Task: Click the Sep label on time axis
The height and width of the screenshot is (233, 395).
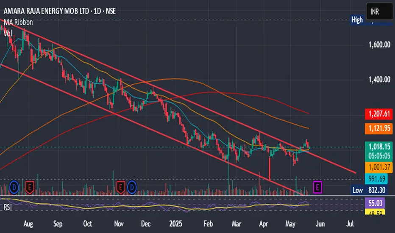Action: coord(58,224)
